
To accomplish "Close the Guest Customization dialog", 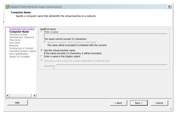I will [169, 7].
